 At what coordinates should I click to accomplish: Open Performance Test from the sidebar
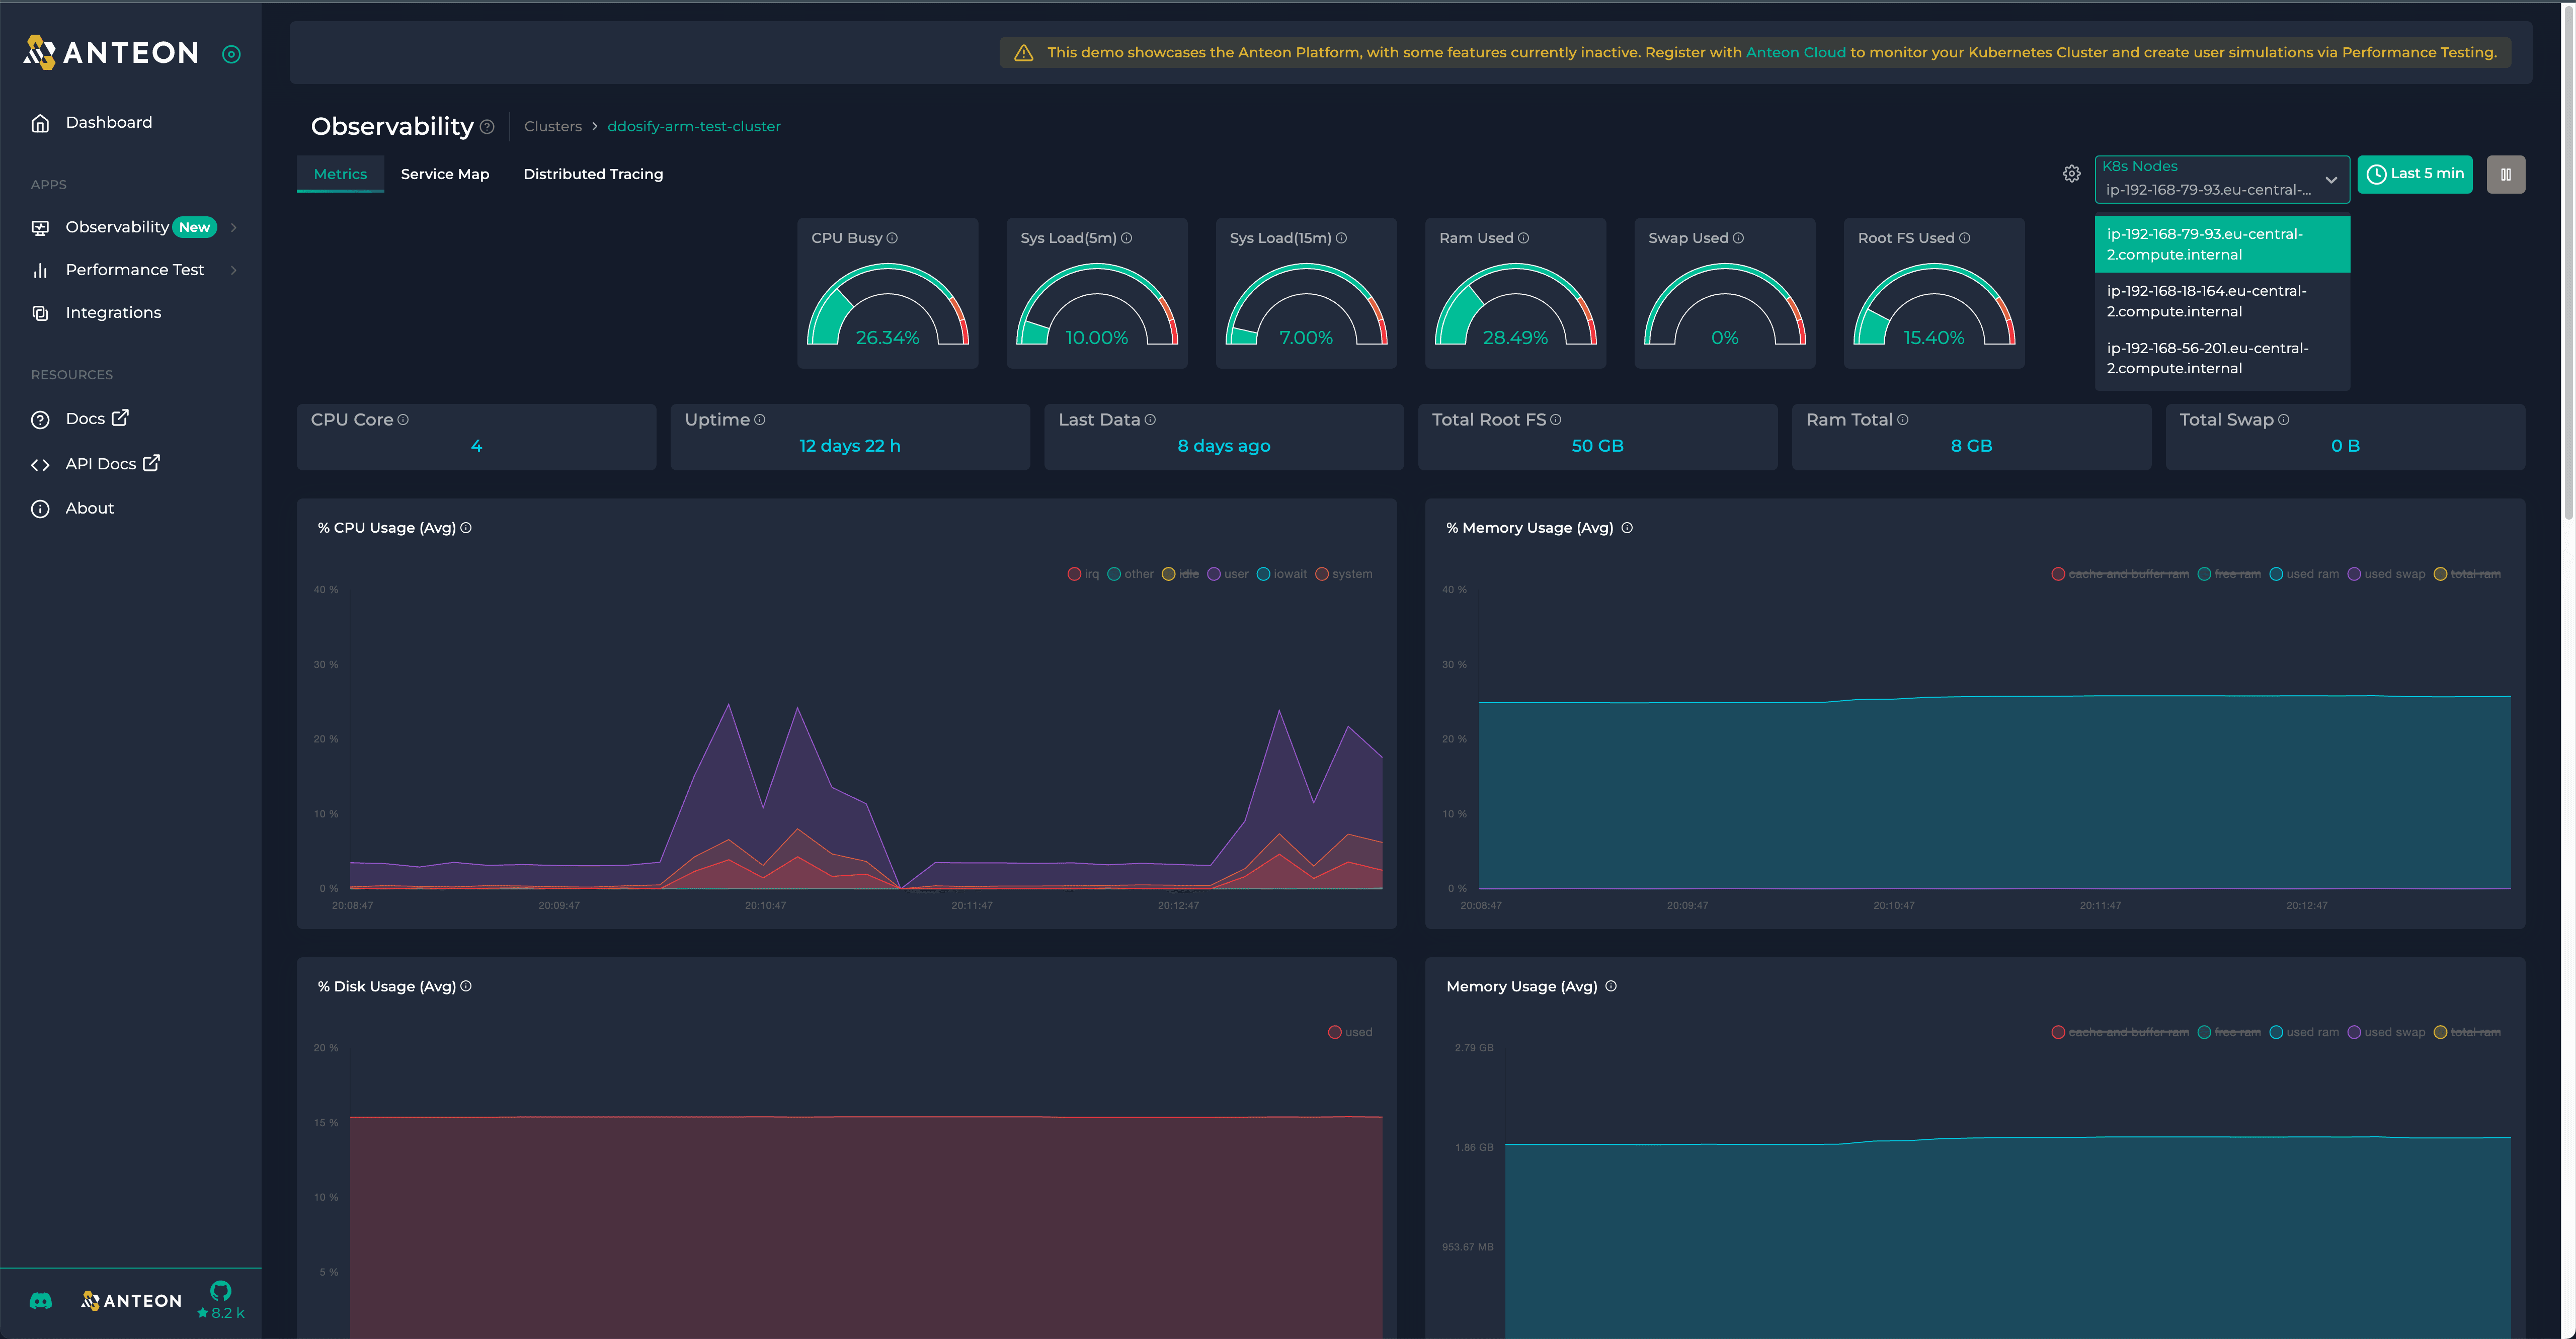click(134, 269)
